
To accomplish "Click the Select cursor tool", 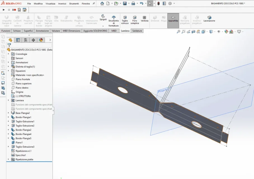I will click(x=150, y=3).
